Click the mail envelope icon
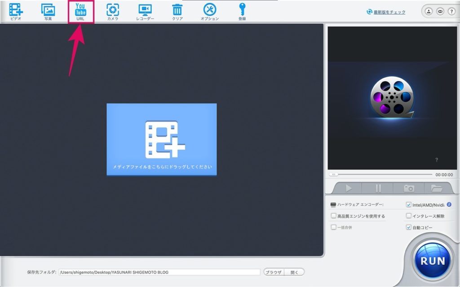460x287 pixels. [440, 12]
